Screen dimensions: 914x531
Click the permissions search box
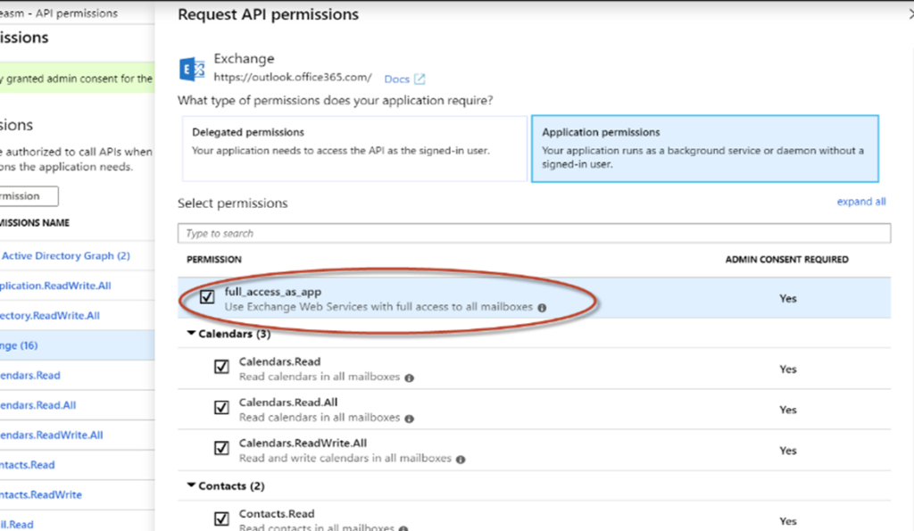point(536,233)
